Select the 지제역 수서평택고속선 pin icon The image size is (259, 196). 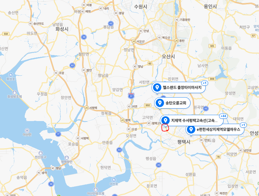[165, 120]
